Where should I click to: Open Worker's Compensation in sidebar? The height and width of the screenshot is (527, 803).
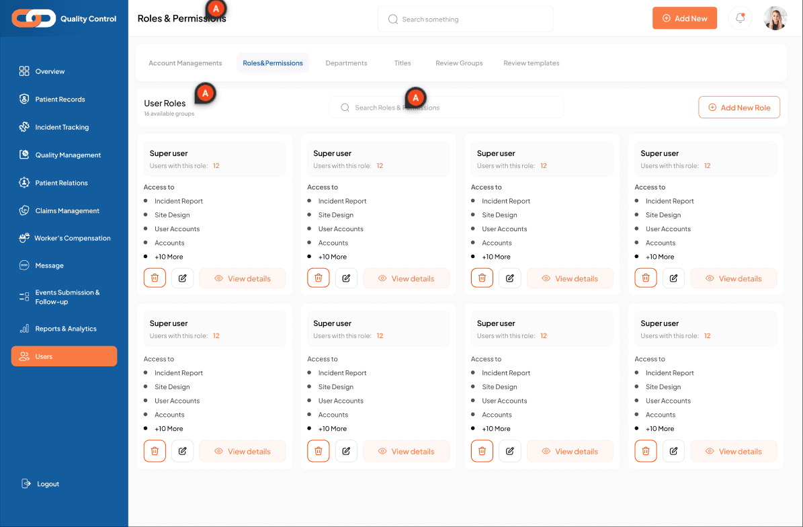73,238
